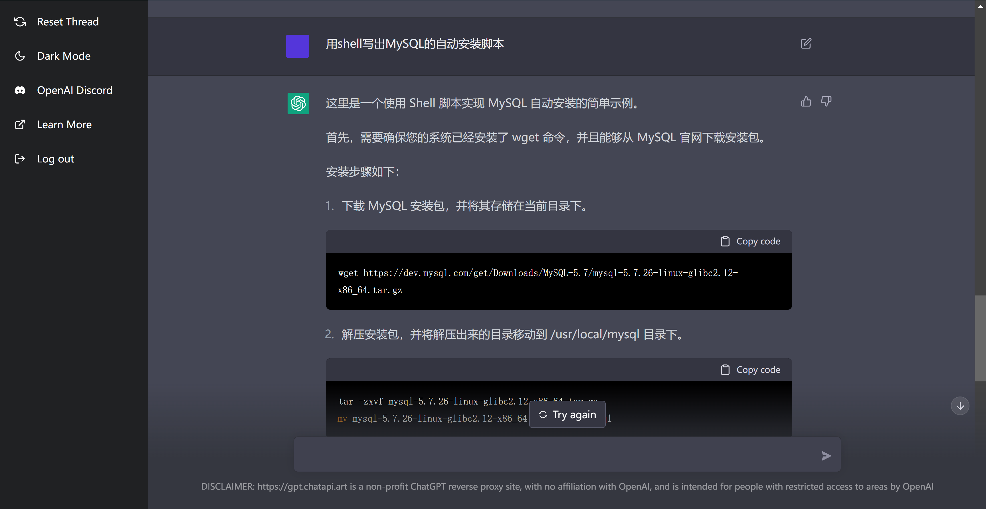Screen dimensions: 986x509
Task: Click clipboard icon of wget code block
Action: coord(725,241)
